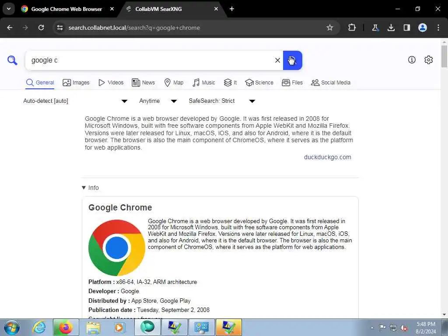Viewport: 448px width, 336px height.
Task: Click the 'Publication date' row text
Action: 149,310
